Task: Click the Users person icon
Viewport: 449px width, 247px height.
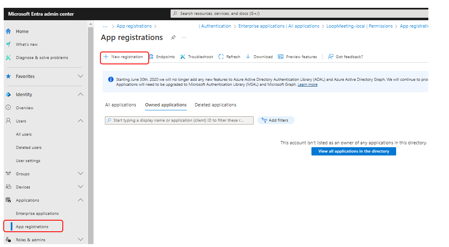Action: tap(8, 121)
